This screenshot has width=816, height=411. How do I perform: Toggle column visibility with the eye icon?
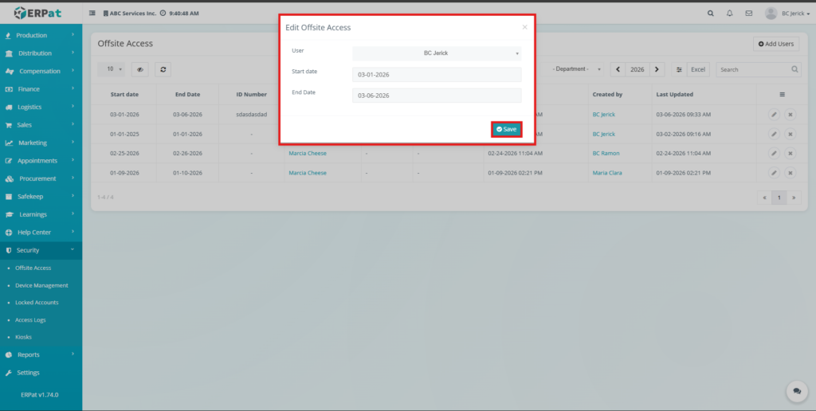pos(139,69)
